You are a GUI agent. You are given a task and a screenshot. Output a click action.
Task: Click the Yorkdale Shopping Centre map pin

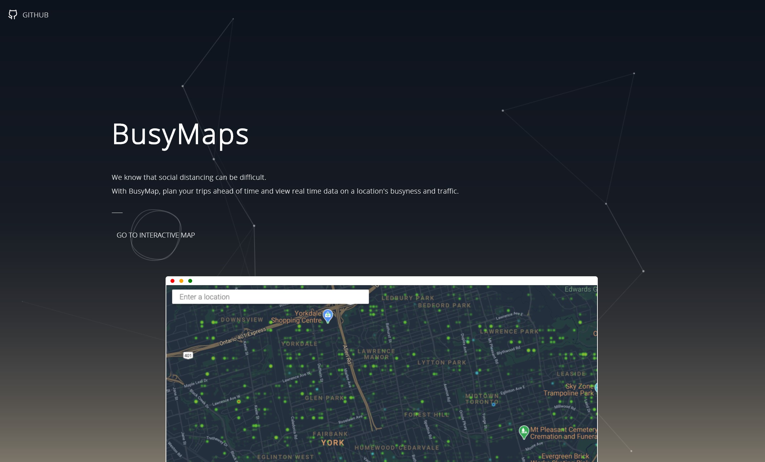328,316
